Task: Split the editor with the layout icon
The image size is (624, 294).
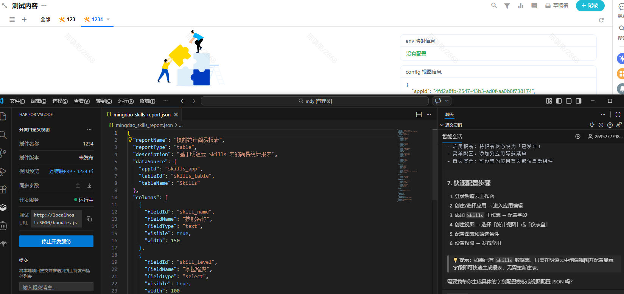Action: point(419,115)
